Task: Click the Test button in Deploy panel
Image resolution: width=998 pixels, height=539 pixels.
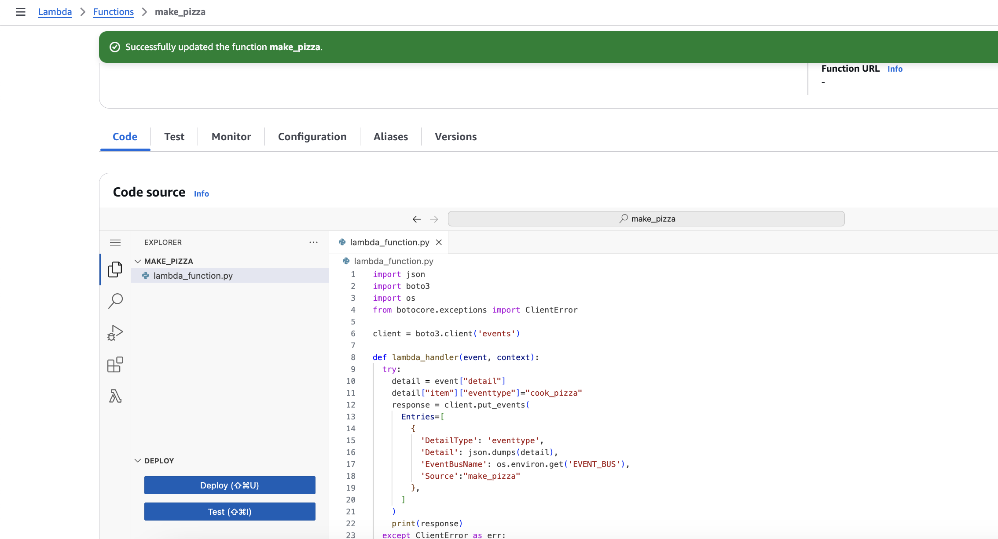Action: 230,512
